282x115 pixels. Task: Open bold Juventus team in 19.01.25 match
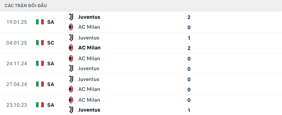tap(89, 17)
